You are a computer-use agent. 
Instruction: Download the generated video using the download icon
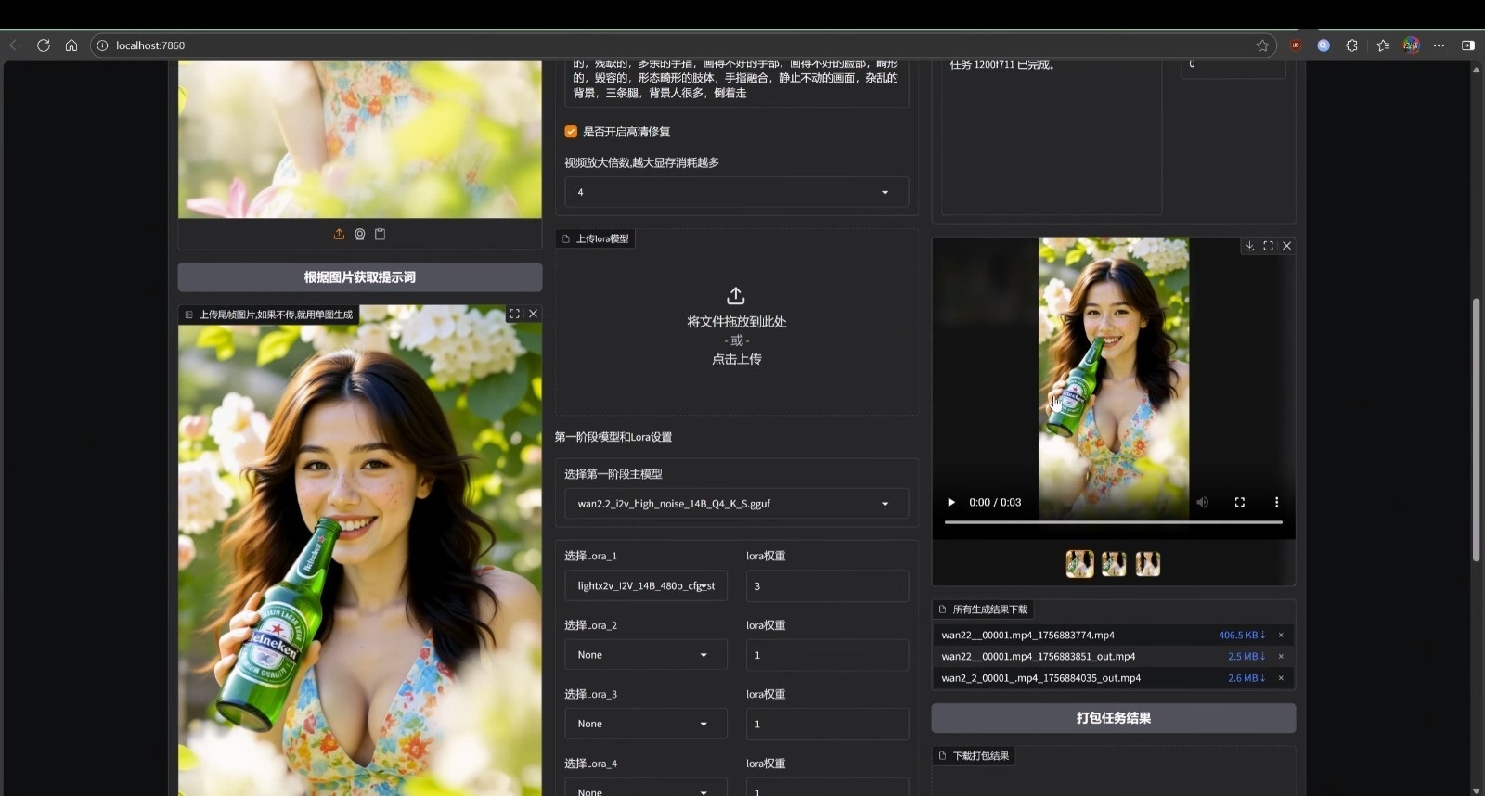[1249, 246]
